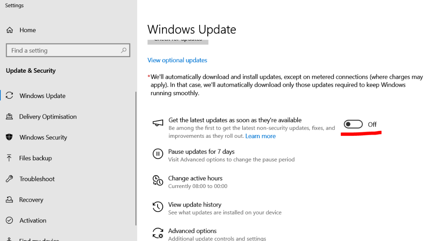Viewport: 433px width, 241px height.
Task: Click the Files backup arrow icon
Action: tap(9, 158)
